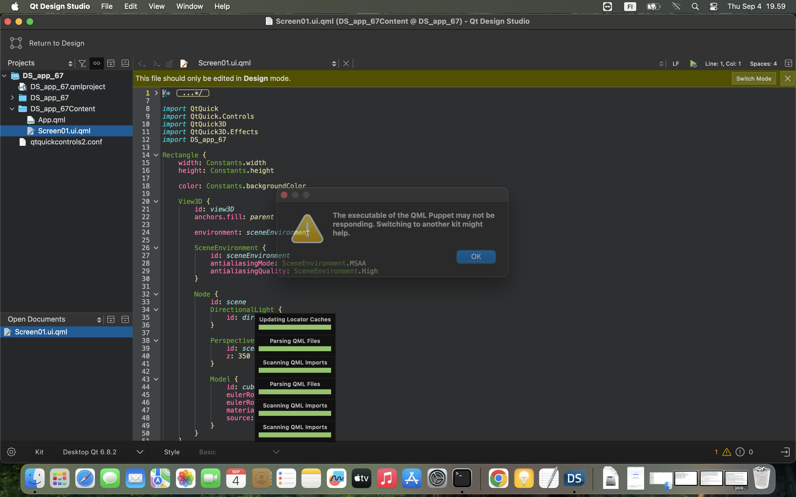Go forward in editor navigation history

pyautogui.click(x=156, y=64)
